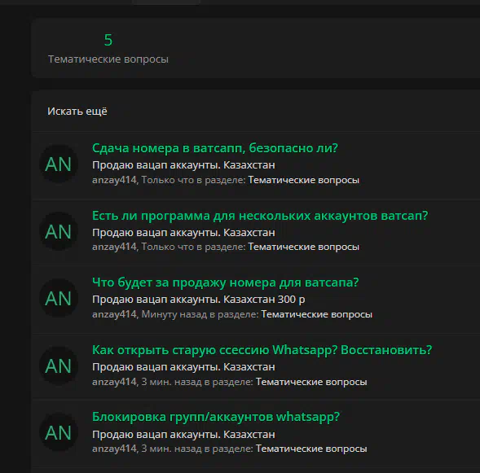This screenshot has height=473, width=480.
Task: Select the 'Тематические вопросы' counter tab with 5
Action: click(x=108, y=48)
